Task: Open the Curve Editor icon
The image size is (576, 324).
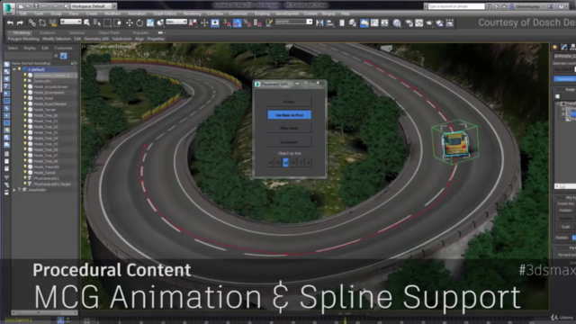Action: (x=374, y=23)
